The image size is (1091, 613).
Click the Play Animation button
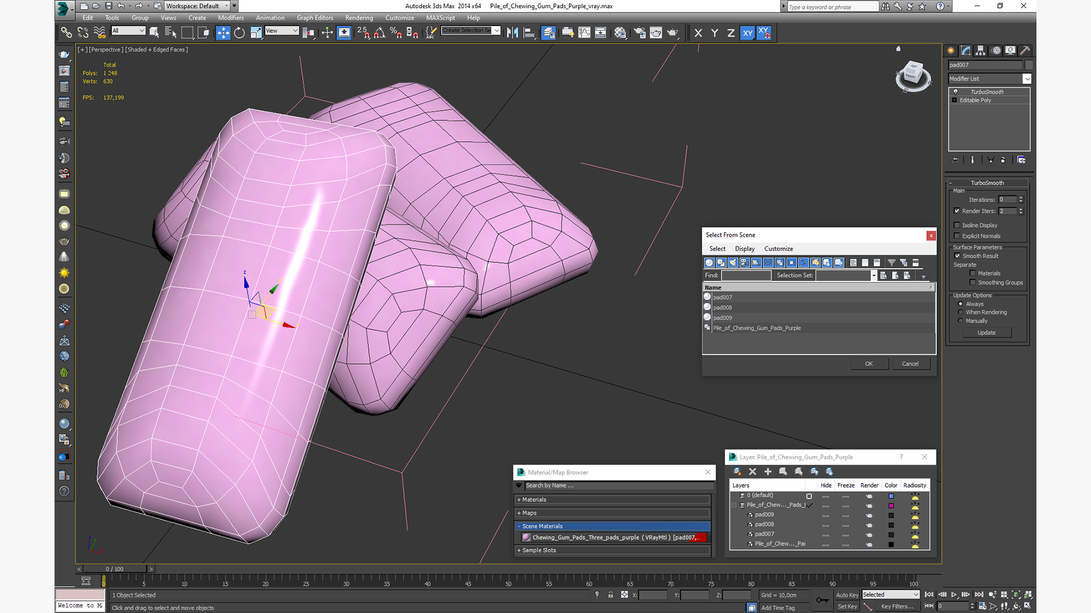[954, 595]
